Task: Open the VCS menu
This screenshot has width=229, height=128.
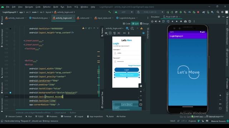Action: click(76, 7)
